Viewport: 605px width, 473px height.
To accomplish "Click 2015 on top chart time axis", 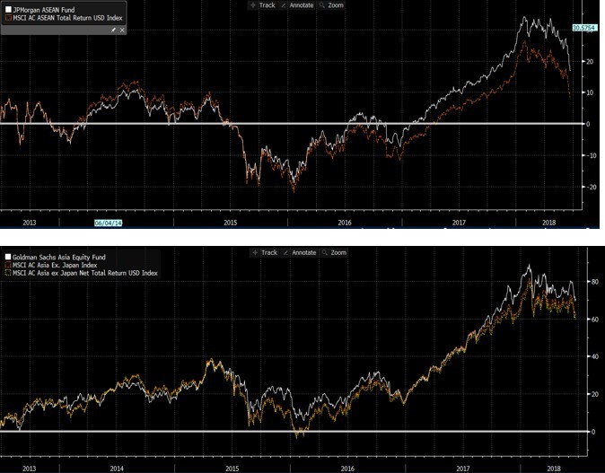I will [x=230, y=221].
